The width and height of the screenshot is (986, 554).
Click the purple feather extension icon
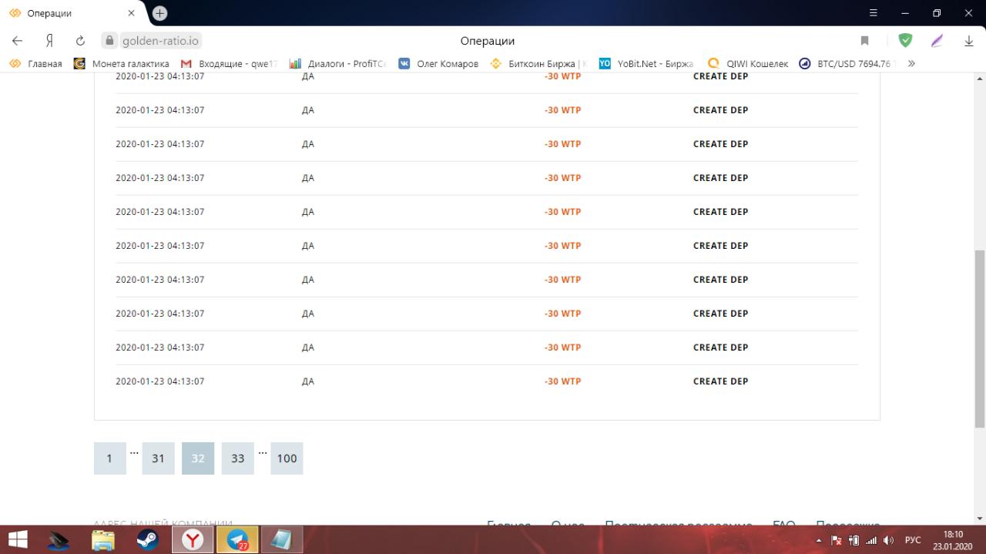click(x=937, y=41)
